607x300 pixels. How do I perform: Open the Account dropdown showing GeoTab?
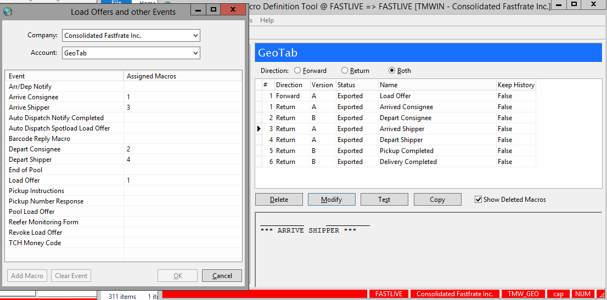pyautogui.click(x=195, y=53)
